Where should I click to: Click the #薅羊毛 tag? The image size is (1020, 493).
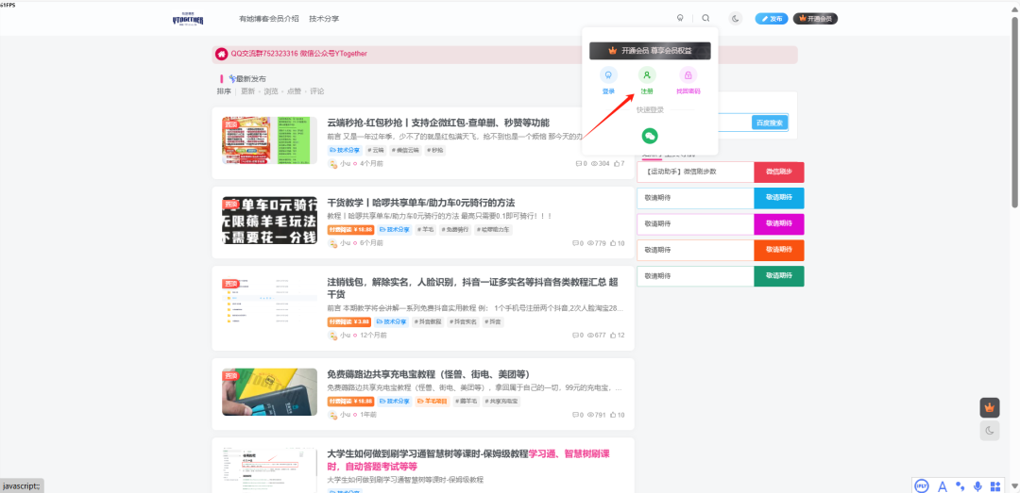pos(466,402)
